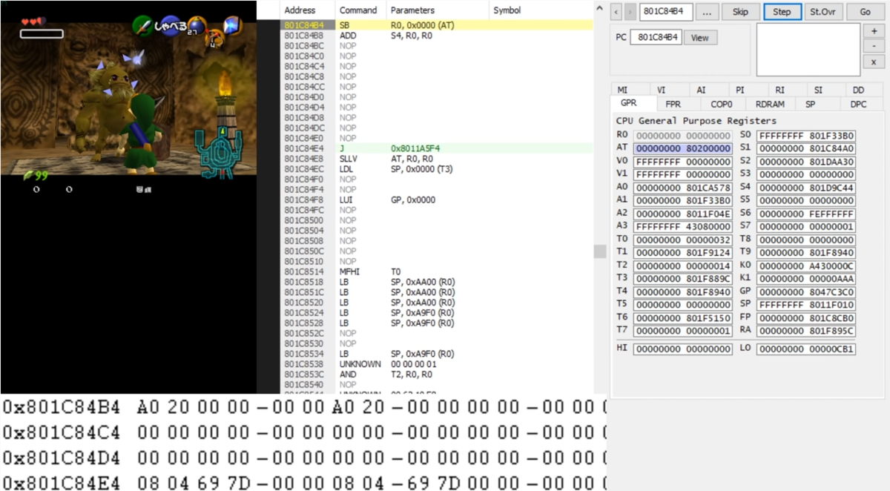Select the AND row at 801C853C
Image resolution: width=890 pixels, height=491 pixels.
(x=437, y=375)
